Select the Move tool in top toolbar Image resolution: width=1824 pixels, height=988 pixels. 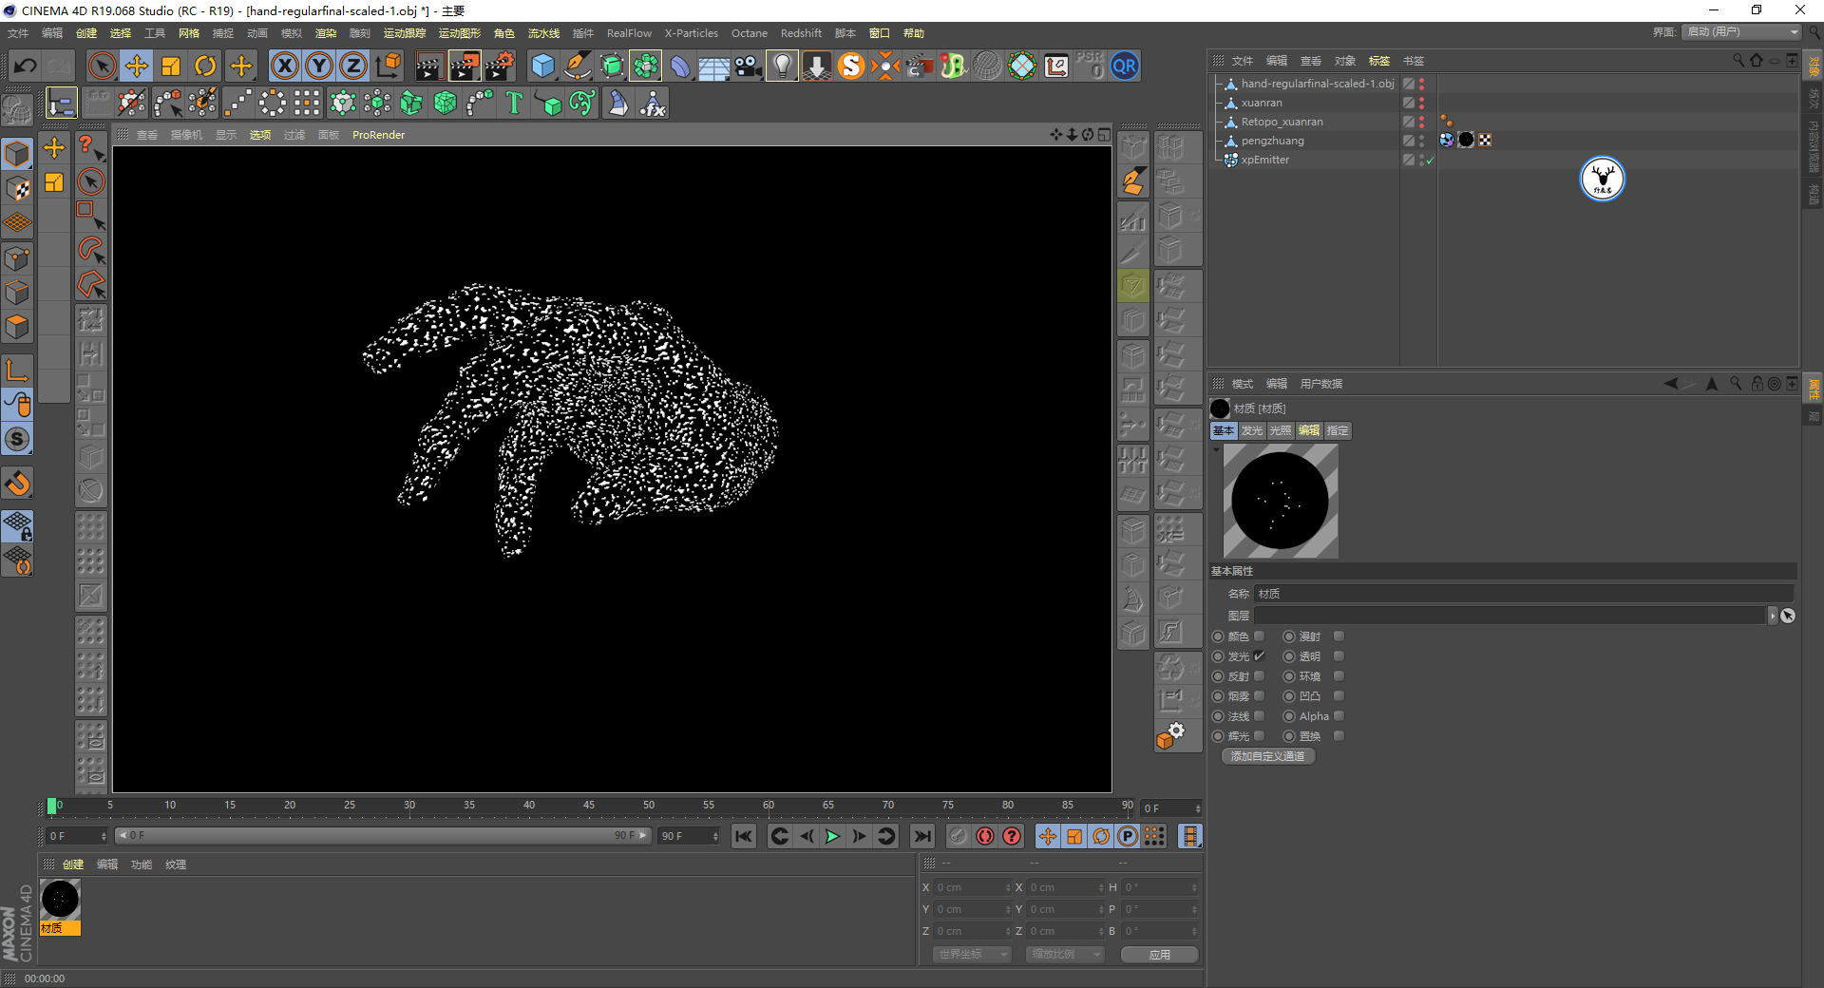point(137,66)
